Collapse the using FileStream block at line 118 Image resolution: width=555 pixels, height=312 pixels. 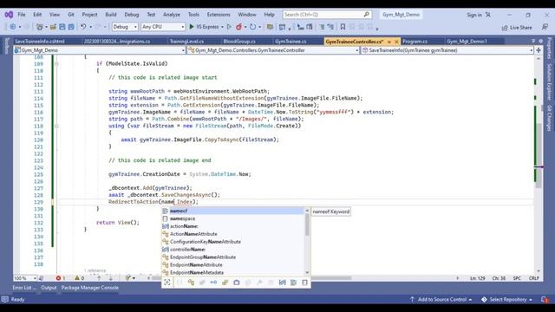(x=56, y=127)
